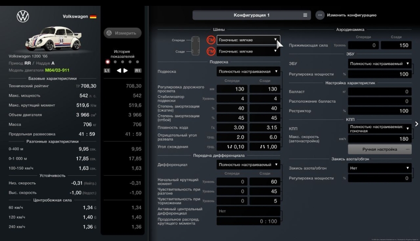Click the three-dots icon for Изменить конфигурацию
This screenshot has height=241, width=420.
click(x=320, y=15)
